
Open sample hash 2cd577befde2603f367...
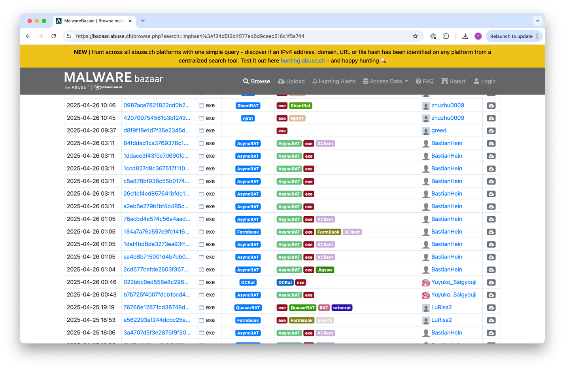tap(156, 270)
